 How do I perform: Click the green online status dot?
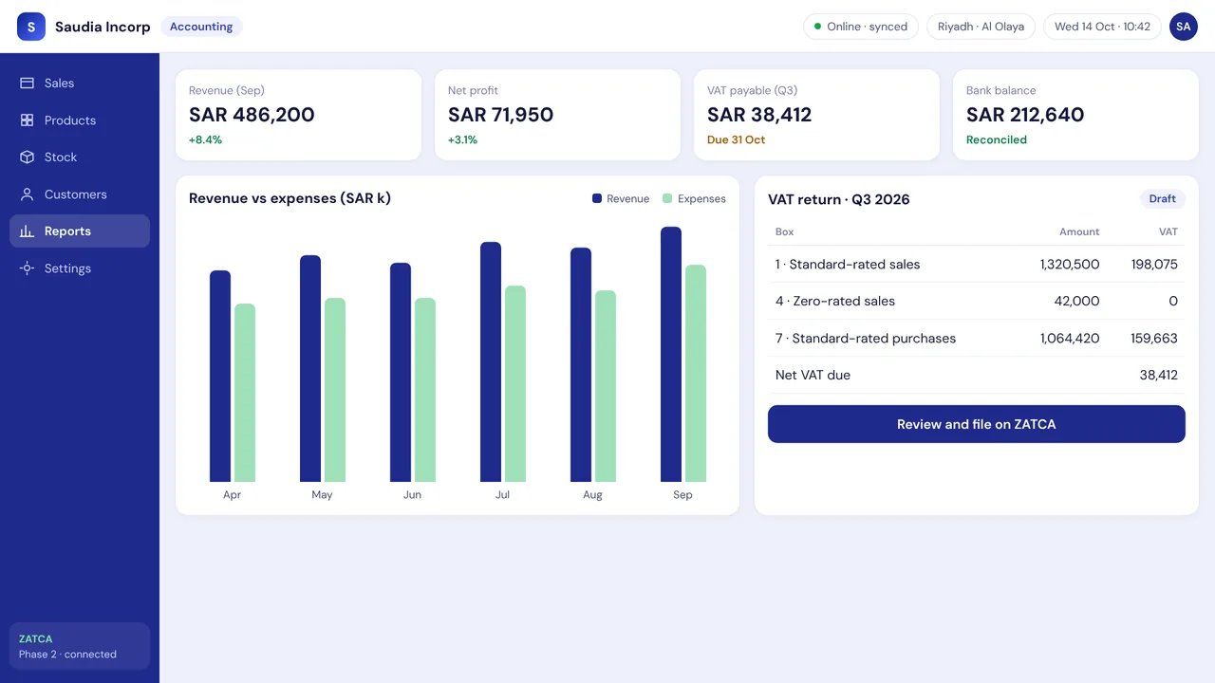[818, 27]
